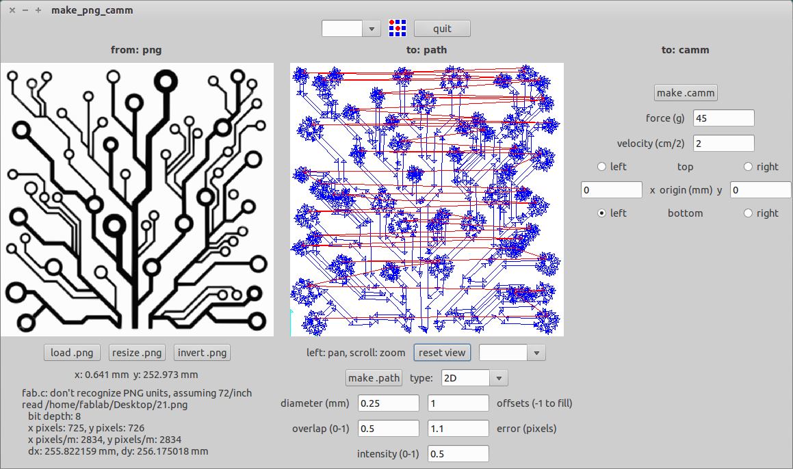The height and width of the screenshot is (469, 793).
Task: Edit the tool diameter (mm) field
Action: (389, 403)
